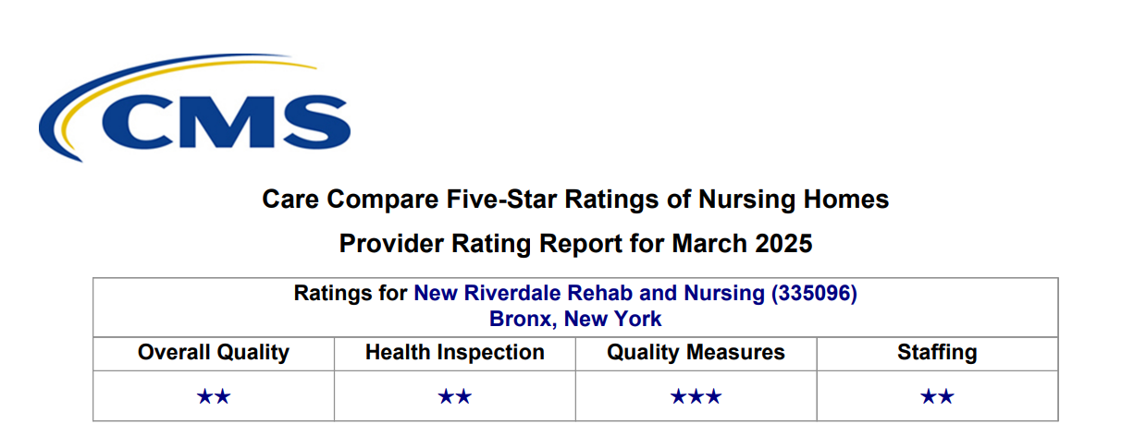This screenshot has width=1134, height=436.
Task: Click the Staffing column header
Action: pyautogui.click(x=937, y=352)
